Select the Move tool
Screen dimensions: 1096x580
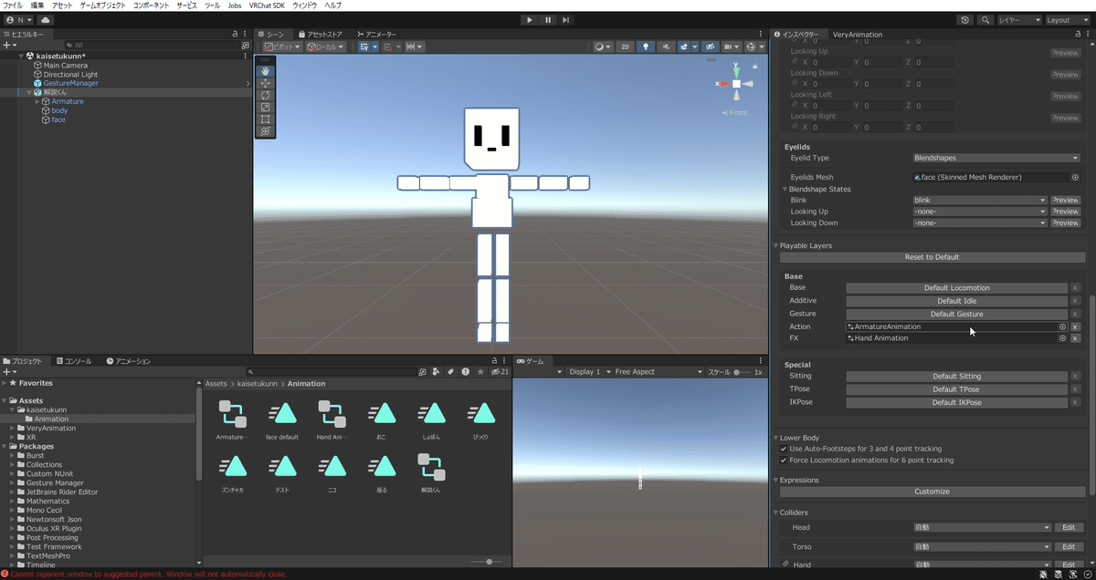(x=265, y=83)
